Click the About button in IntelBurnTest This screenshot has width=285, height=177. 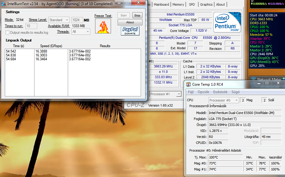pyautogui.click(x=130, y=22)
